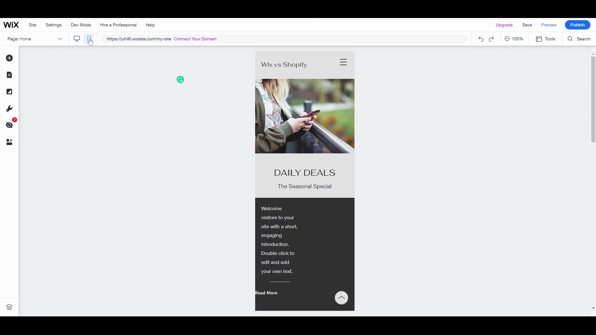
Task: Open the Page Layout Optimizer icon
Action: (x=9, y=142)
